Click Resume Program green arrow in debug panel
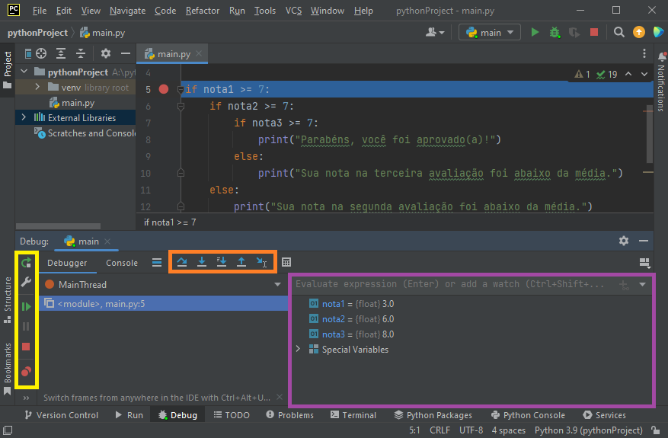Screen dimensions: 668x438 26,306
